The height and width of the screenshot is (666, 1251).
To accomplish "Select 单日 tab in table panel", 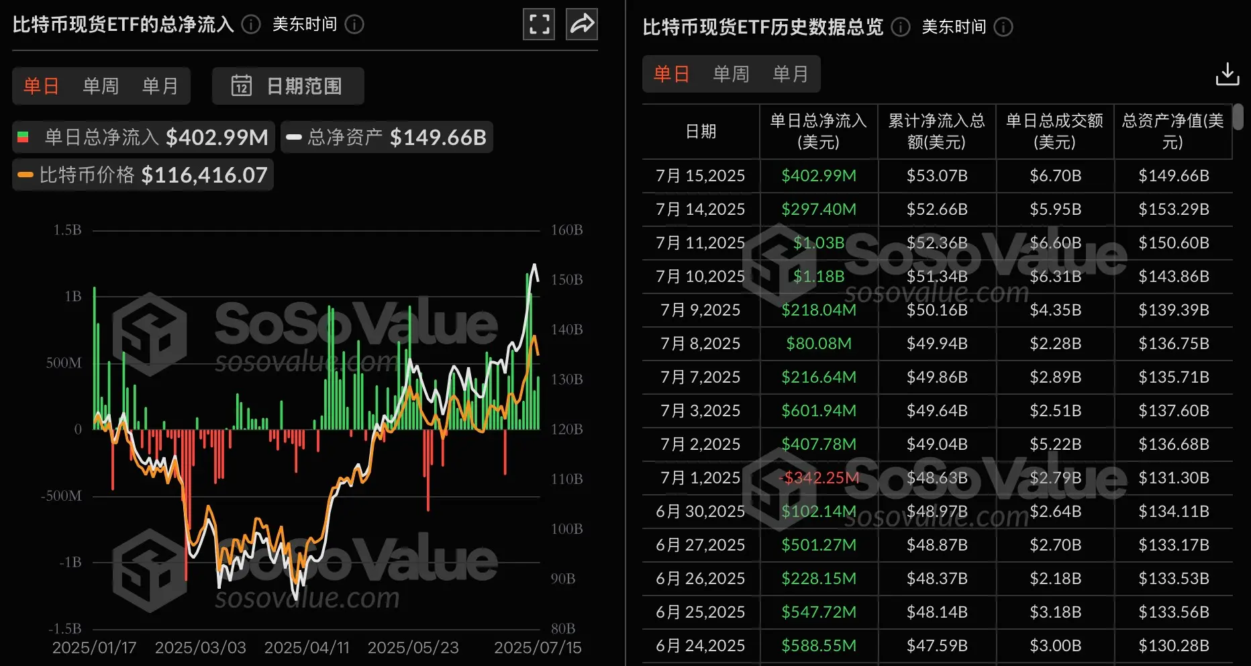I will [x=672, y=74].
